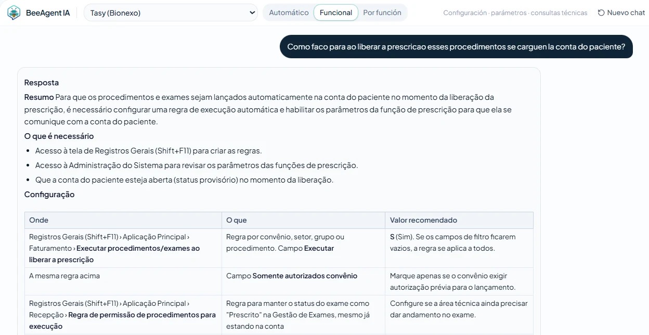Click the 'Marque apenas se o convênio exigir' cell
This screenshot has height=335, width=649.
[459, 281]
